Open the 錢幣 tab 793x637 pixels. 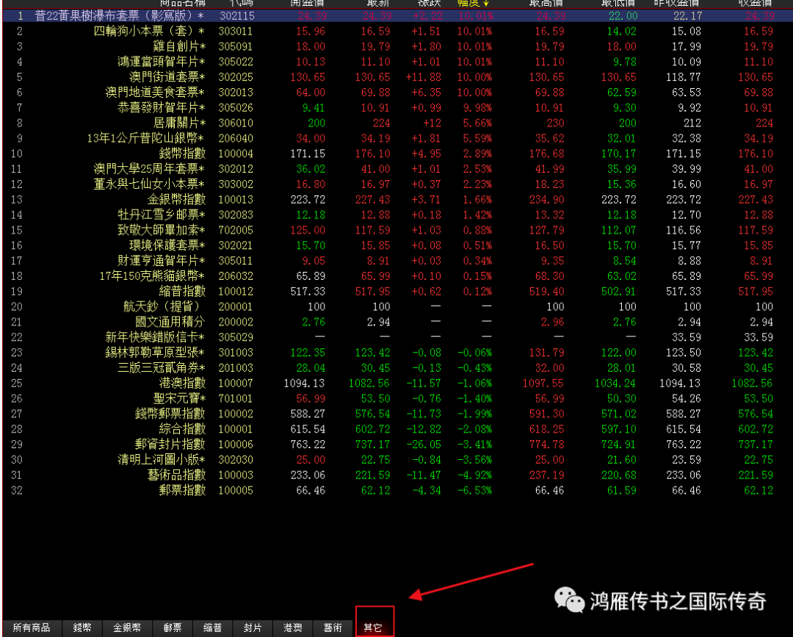click(x=82, y=628)
